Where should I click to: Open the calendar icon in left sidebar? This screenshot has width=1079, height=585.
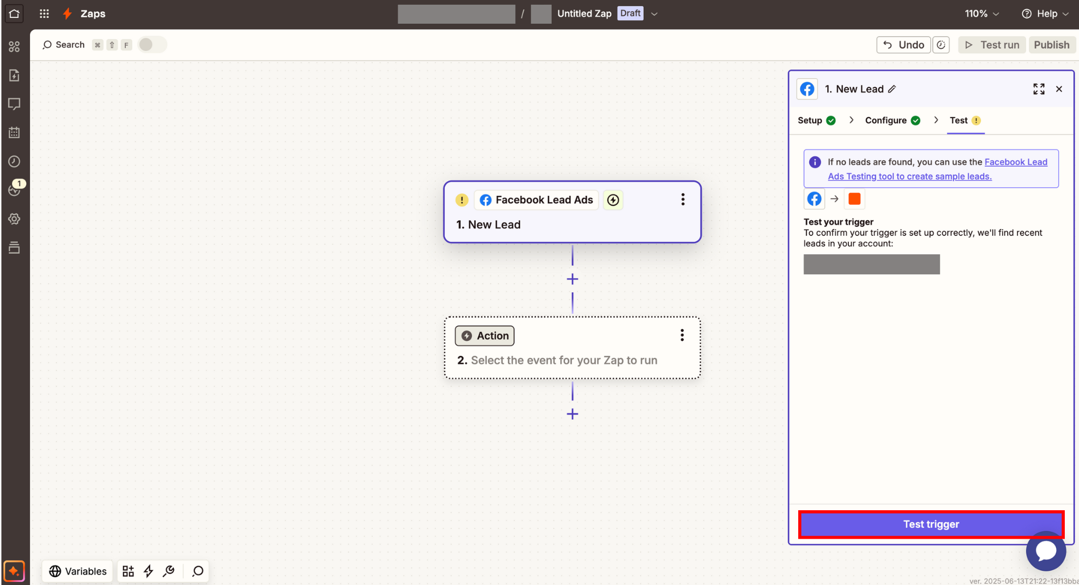coord(14,132)
